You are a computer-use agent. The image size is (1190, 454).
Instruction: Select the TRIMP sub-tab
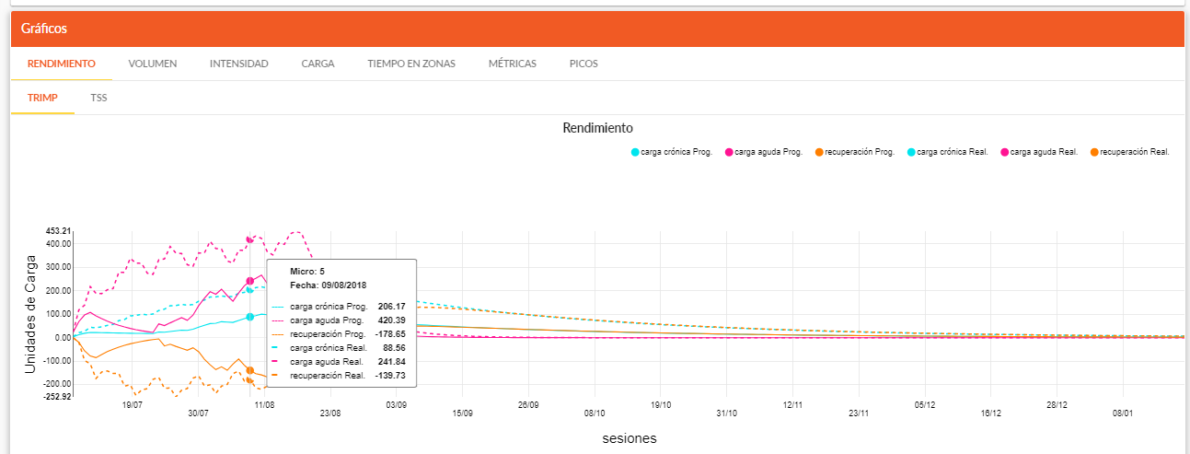(x=42, y=97)
